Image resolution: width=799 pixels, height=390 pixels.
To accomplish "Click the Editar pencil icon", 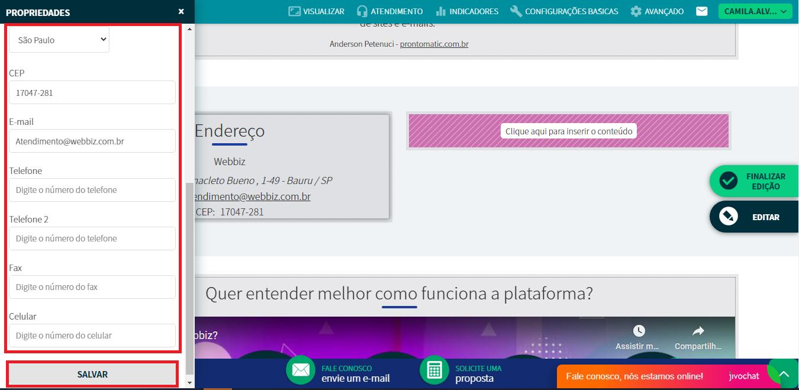I will (728, 217).
